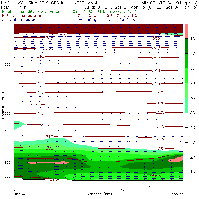Click the red 'Potential temperature' legend label
199x199 pixels.
point(23,16)
